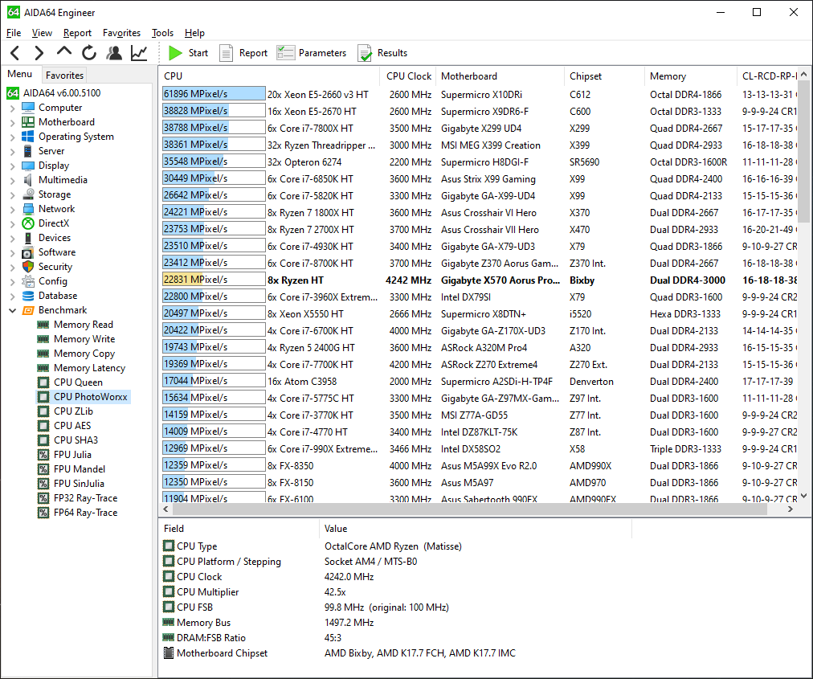Collapse the Benchmark tree node
The width and height of the screenshot is (813, 679).
point(12,310)
